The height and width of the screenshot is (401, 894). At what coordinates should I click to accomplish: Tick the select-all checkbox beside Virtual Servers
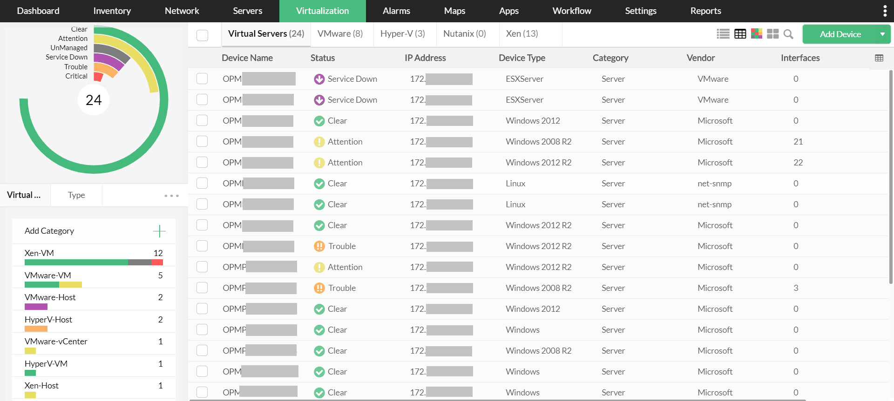202,35
